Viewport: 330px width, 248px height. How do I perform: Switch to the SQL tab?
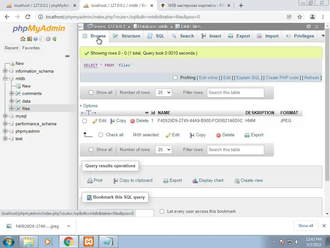click(x=156, y=36)
